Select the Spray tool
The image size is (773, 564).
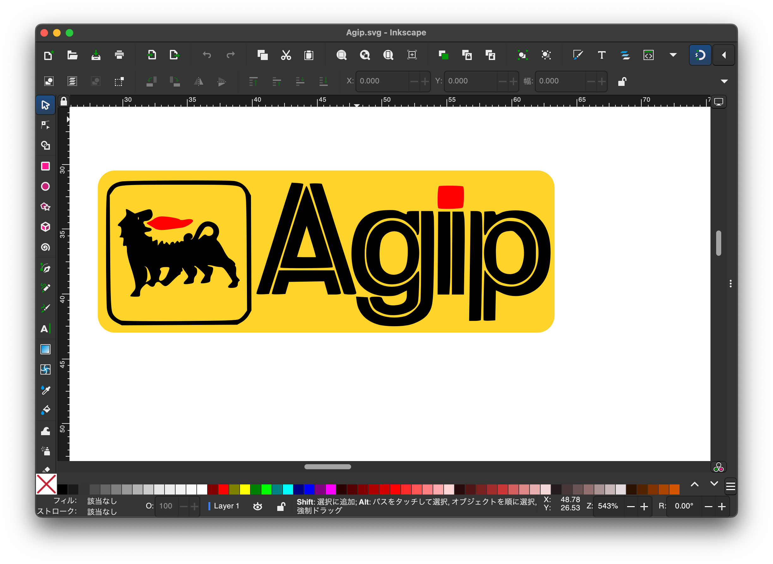pos(45,451)
